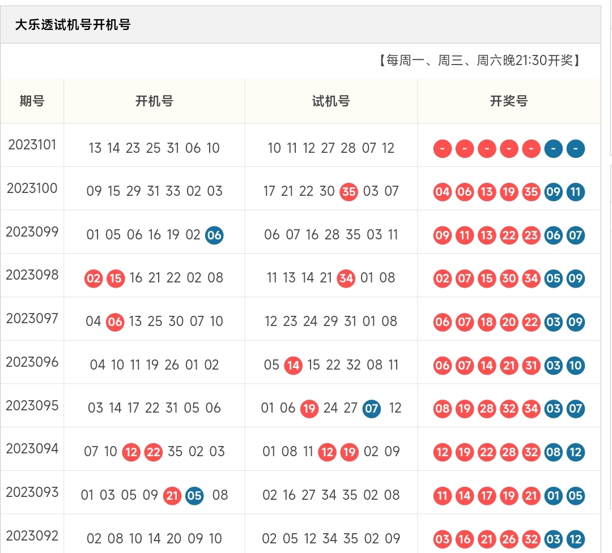Image resolution: width=612 pixels, height=553 pixels.
Task: Click red ball 22 in 2023094 开机号
Action: coord(154,452)
